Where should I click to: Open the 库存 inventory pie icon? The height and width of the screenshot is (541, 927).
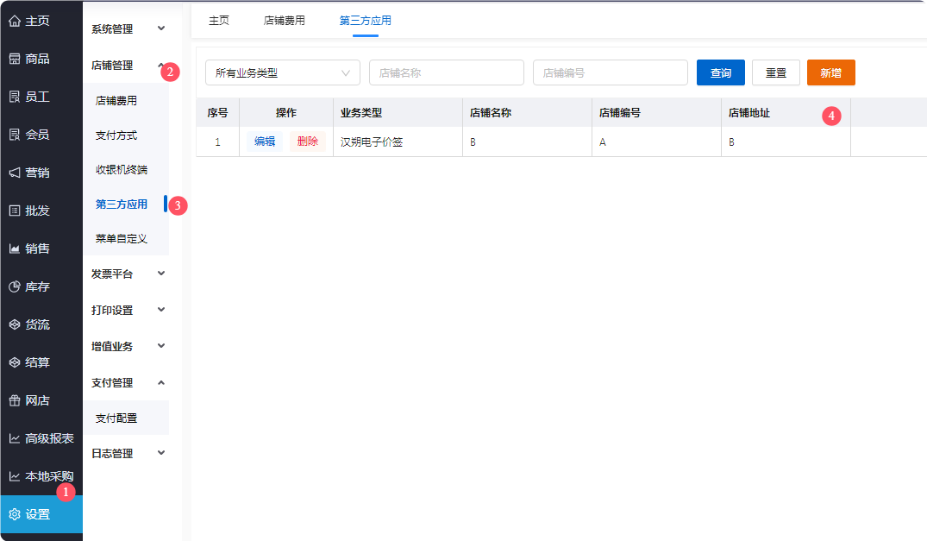point(14,286)
